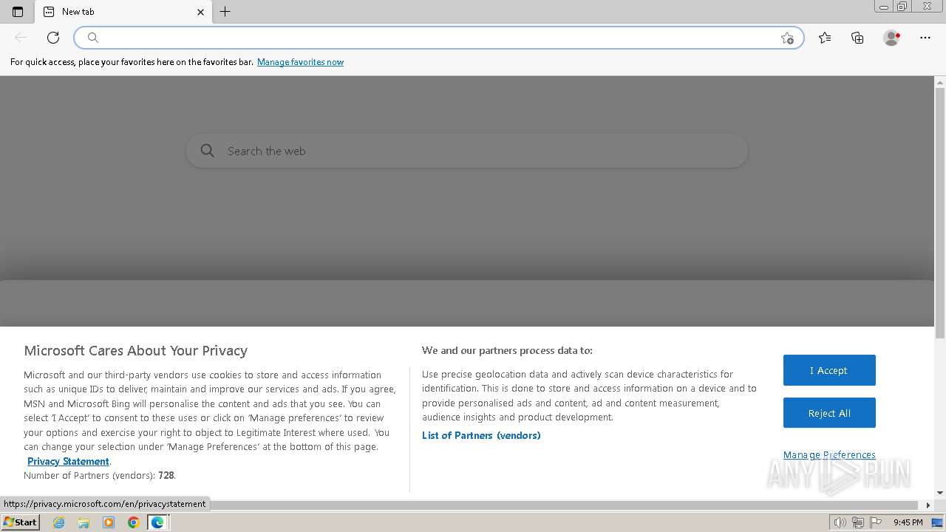Open the tab actions menu icon
This screenshot has height=532, width=946.
tap(18, 12)
